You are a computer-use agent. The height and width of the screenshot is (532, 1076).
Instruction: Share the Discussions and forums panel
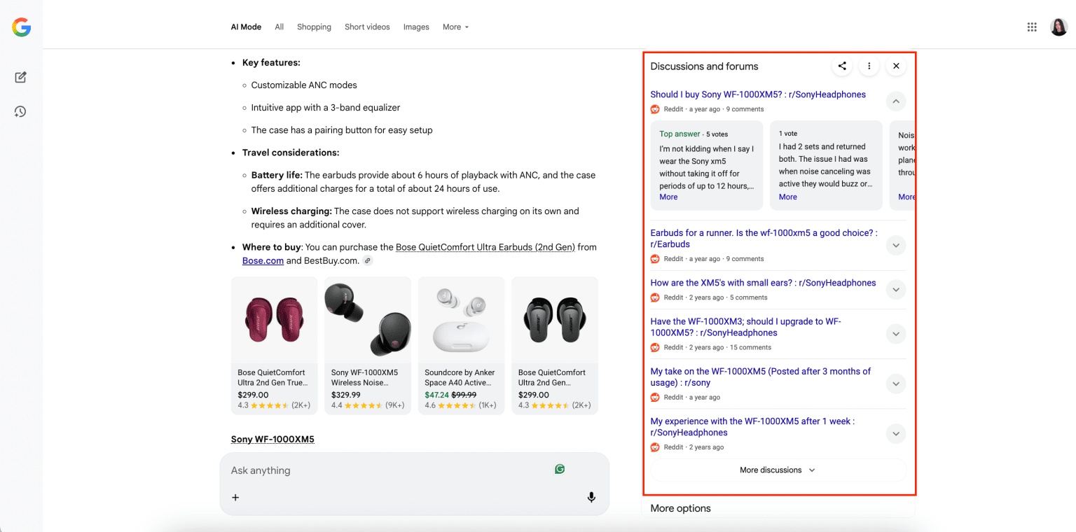tap(841, 66)
